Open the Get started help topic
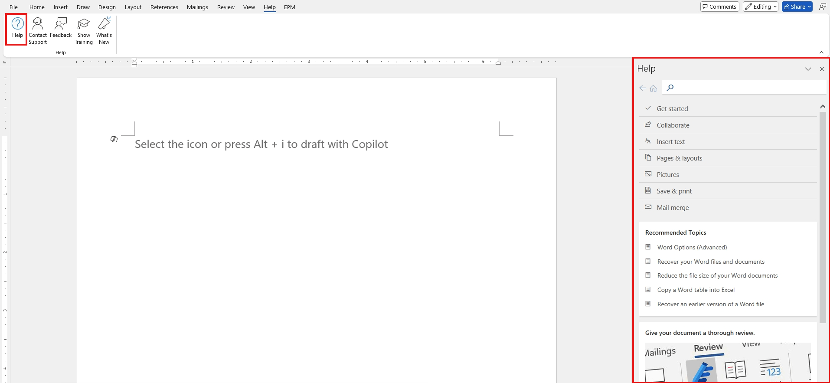 point(728,108)
